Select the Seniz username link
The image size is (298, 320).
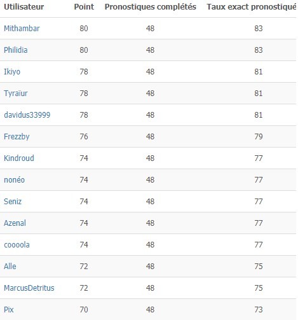13,202
